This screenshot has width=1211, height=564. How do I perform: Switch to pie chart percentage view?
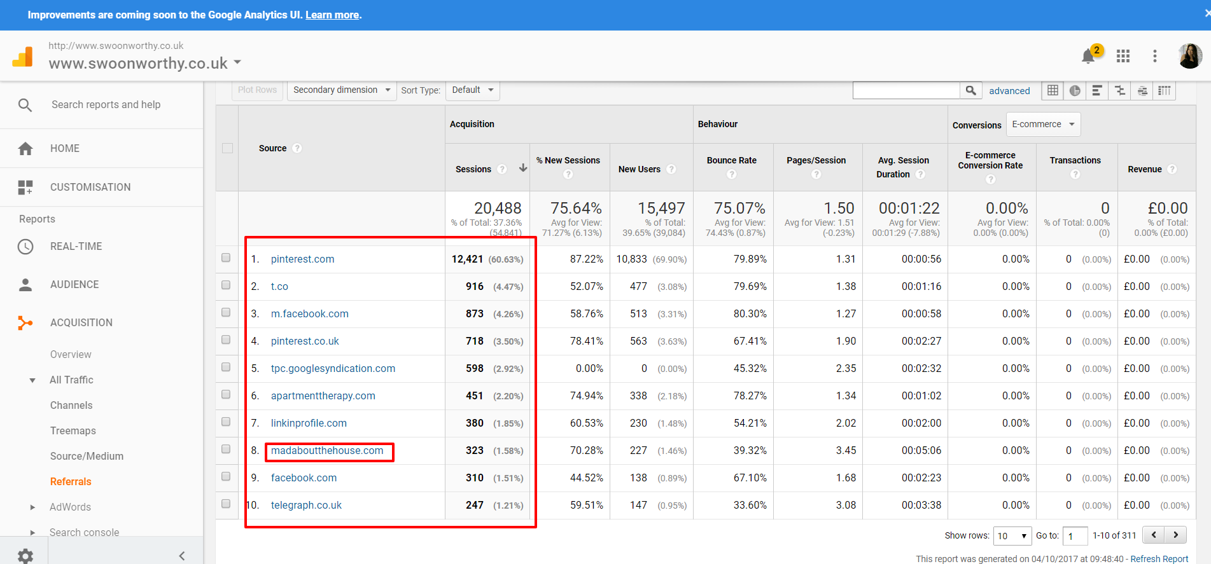[x=1075, y=91]
